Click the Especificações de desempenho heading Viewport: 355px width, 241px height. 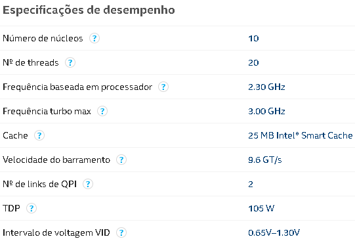(89, 11)
